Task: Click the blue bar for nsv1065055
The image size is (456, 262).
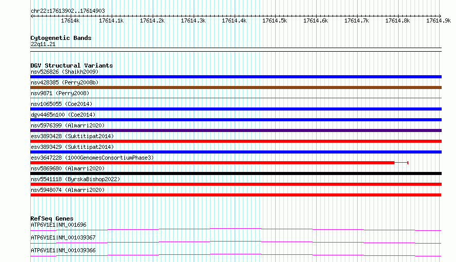Action: (x=236, y=109)
